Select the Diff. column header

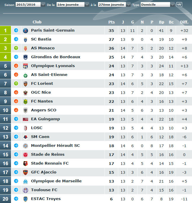tap(184, 22)
